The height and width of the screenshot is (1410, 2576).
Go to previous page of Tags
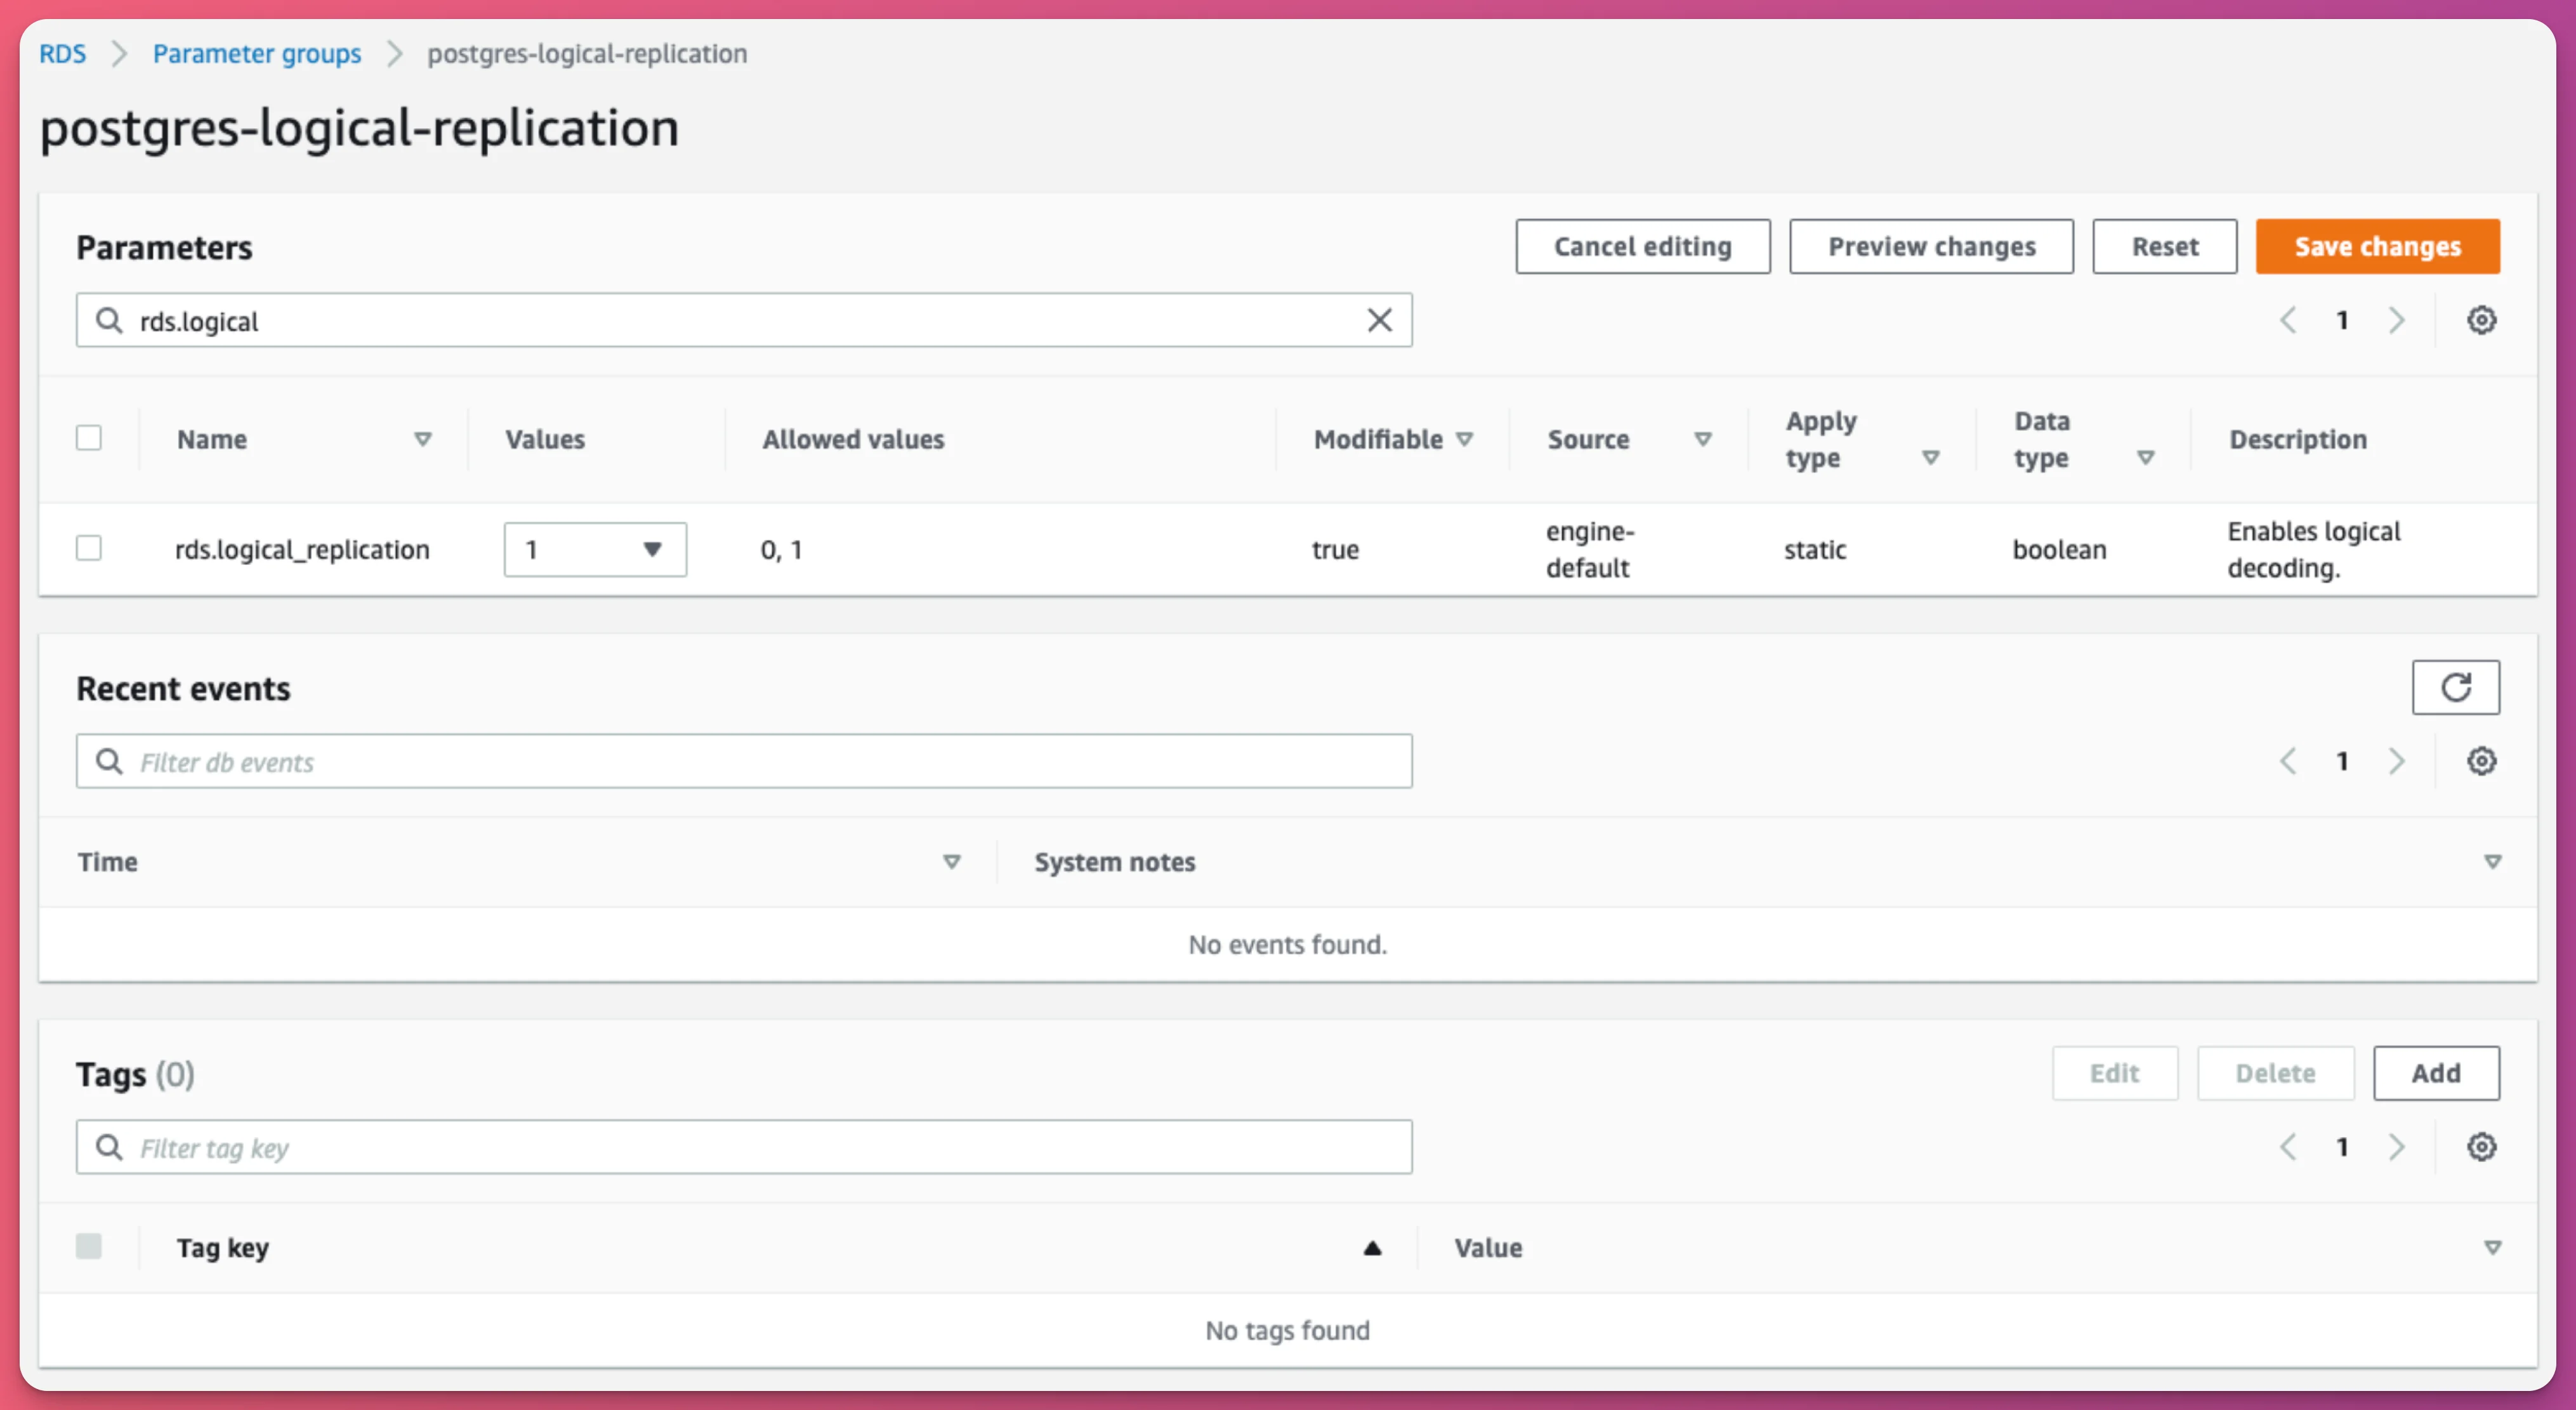[2288, 1147]
